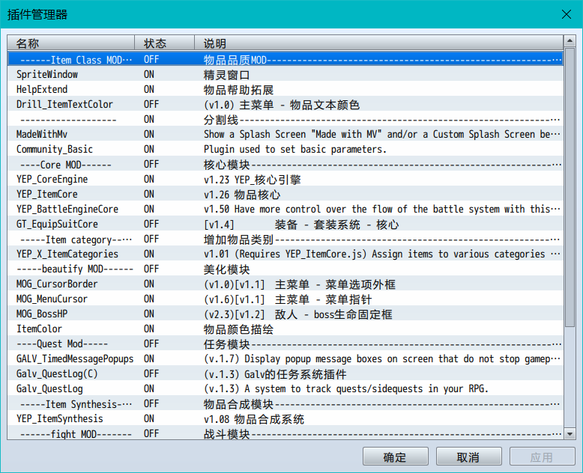Select the HelpExtend plugin
The width and height of the screenshot is (583, 473).
coord(285,90)
